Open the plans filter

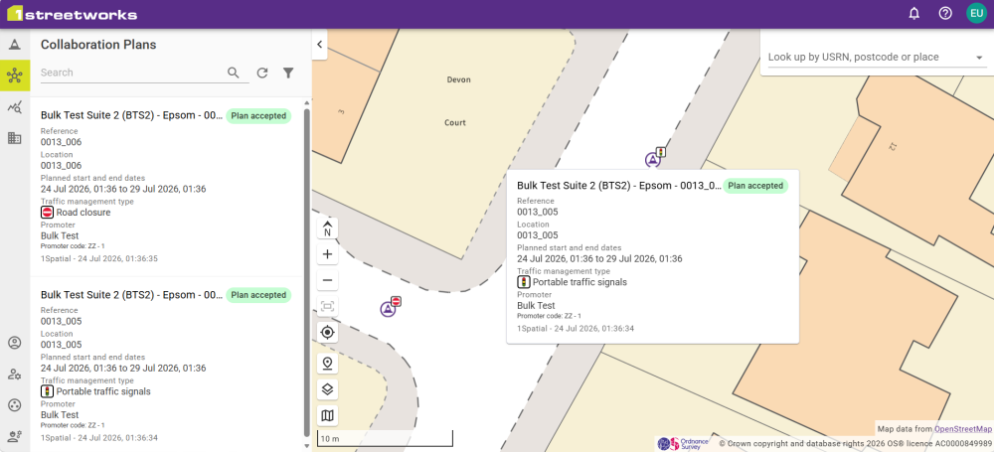[x=288, y=73]
